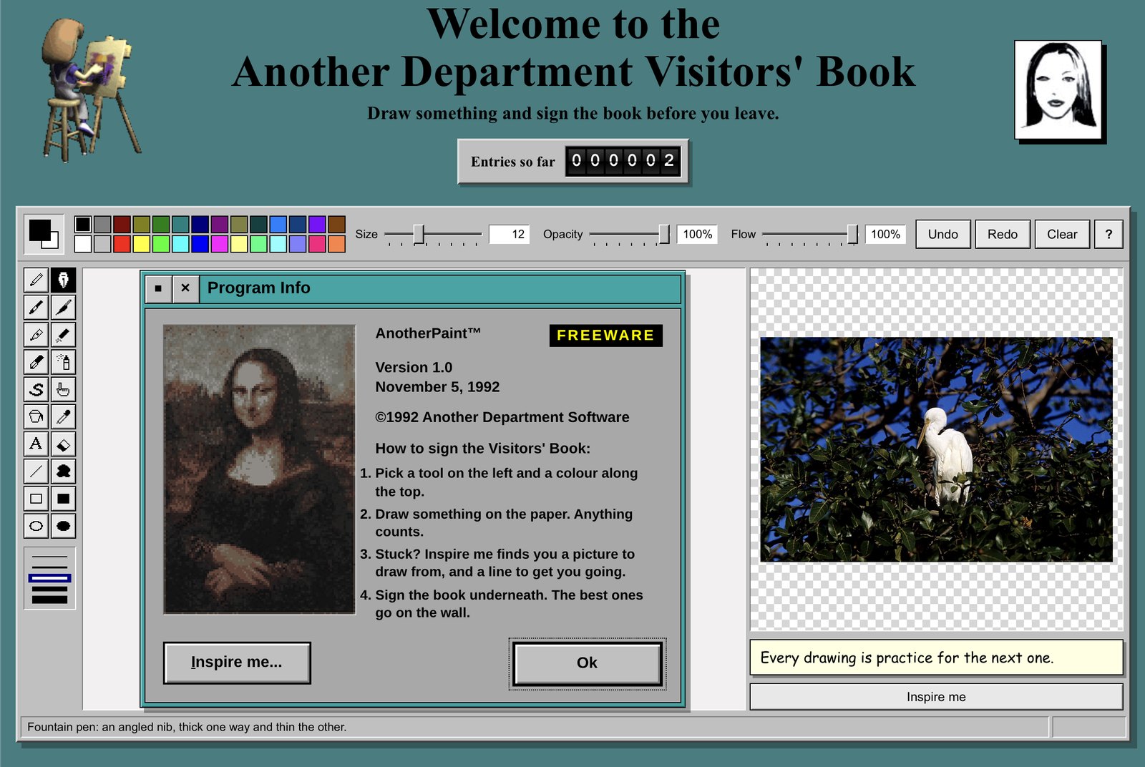Pick the bright yellow color swatch
Image resolution: width=1145 pixels, height=767 pixels.
point(141,244)
